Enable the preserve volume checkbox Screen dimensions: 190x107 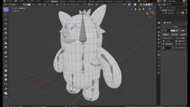[163, 44]
